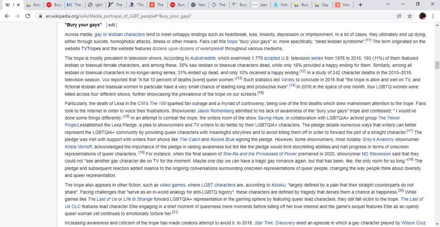Viewport: 440px width, 227px height.
Task: Share this page using the share icon
Action: (x=399, y=16)
